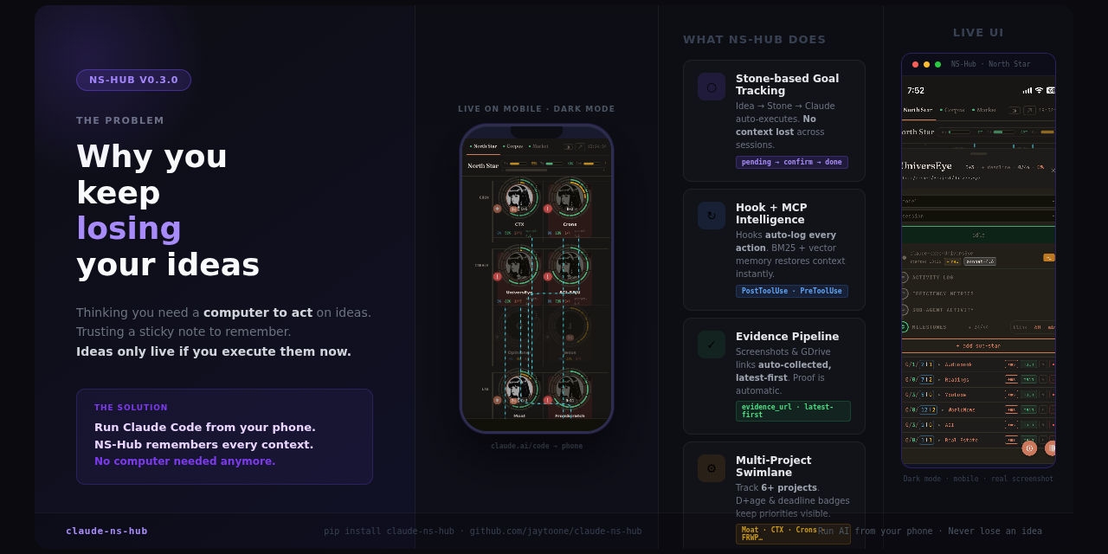This screenshot has height=554, width=1108.
Task: Click the WiFi icon in Live UI status bar
Action: pyautogui.click(x=1039, y=90)
